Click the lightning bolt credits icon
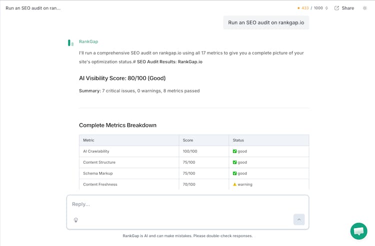 (x=326, y=8)
